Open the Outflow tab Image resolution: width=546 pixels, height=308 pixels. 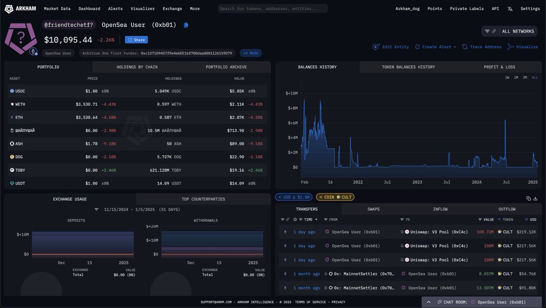507,209
